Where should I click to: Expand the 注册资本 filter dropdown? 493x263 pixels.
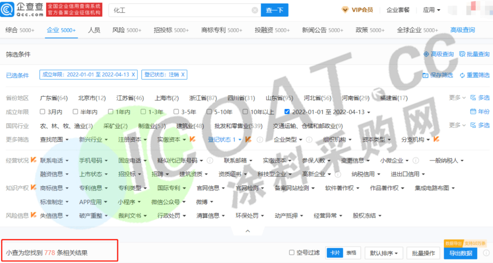132,140
